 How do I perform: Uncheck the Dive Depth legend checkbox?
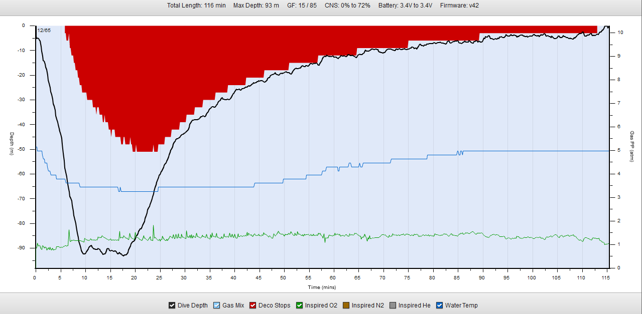(172, 305)
